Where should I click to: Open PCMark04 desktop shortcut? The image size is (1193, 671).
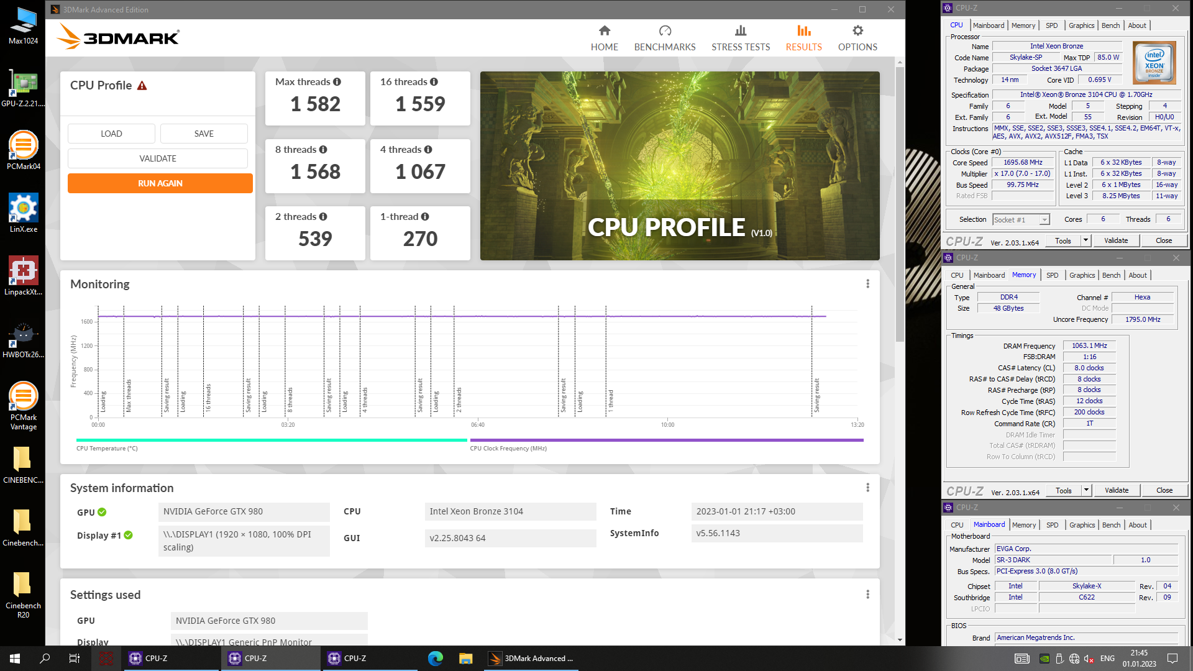coord(23,150)
